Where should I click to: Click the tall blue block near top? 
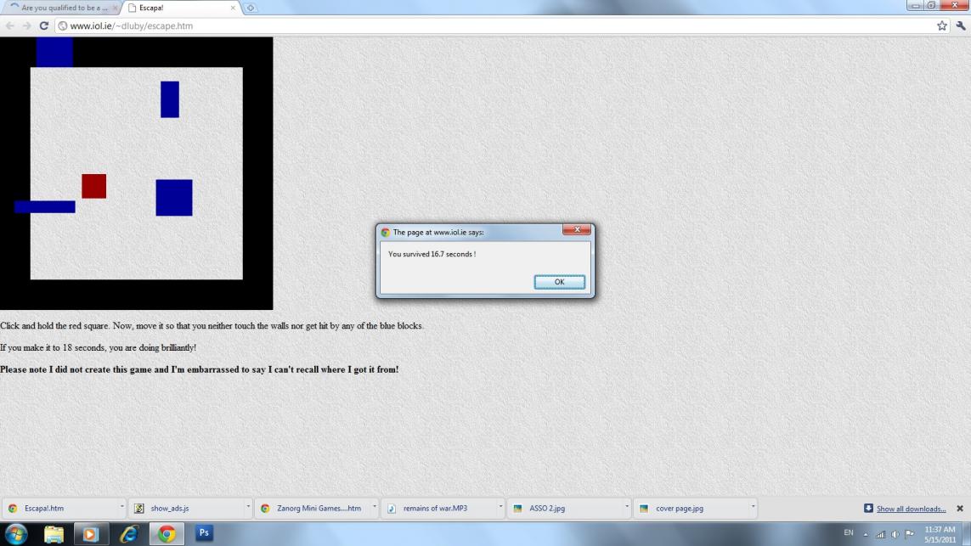point(170,99)
